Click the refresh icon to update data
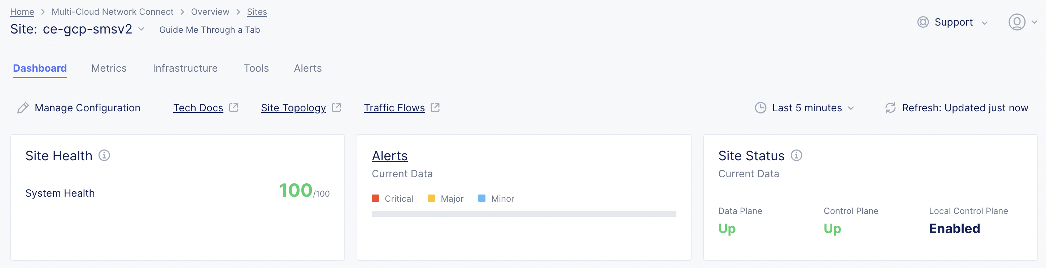Image resolution: width=1046 pixels, height=268 pixels. (x=890, y=107)
